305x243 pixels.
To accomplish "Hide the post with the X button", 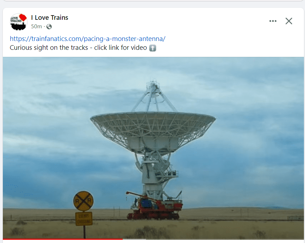I will coord(289,21).
